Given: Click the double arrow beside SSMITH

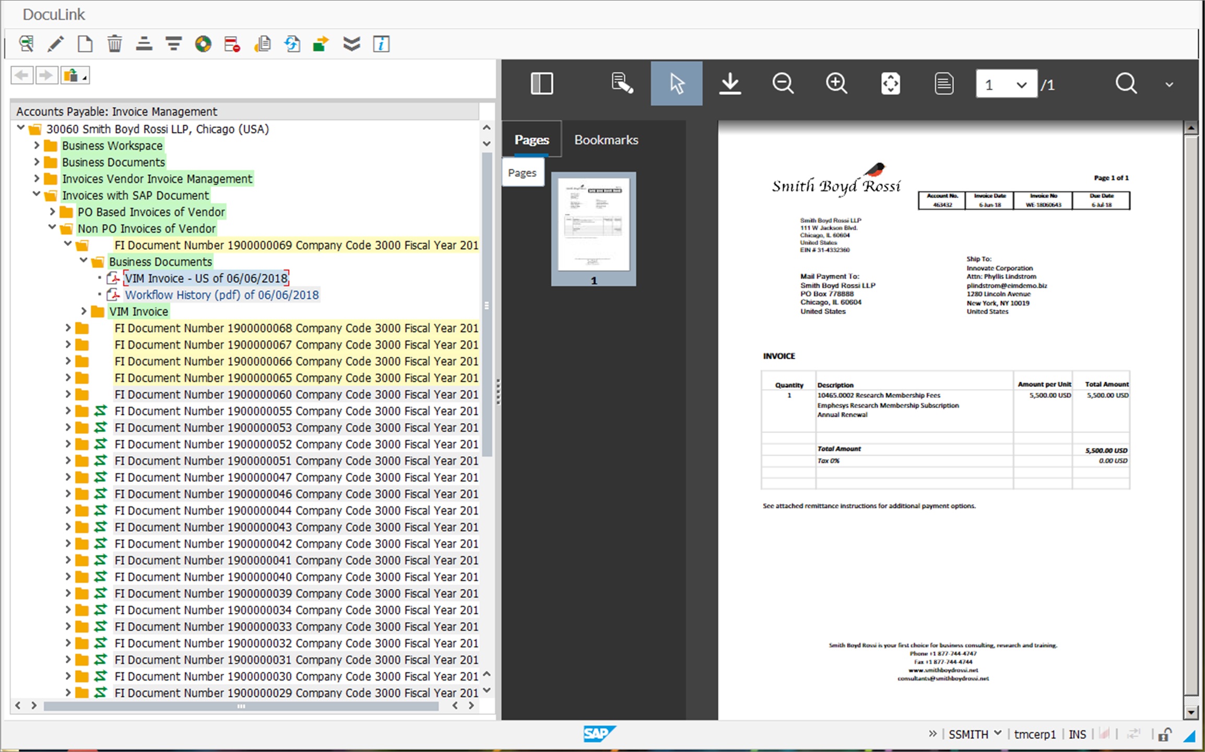Looking at the screenshot, I should point(932,734).
